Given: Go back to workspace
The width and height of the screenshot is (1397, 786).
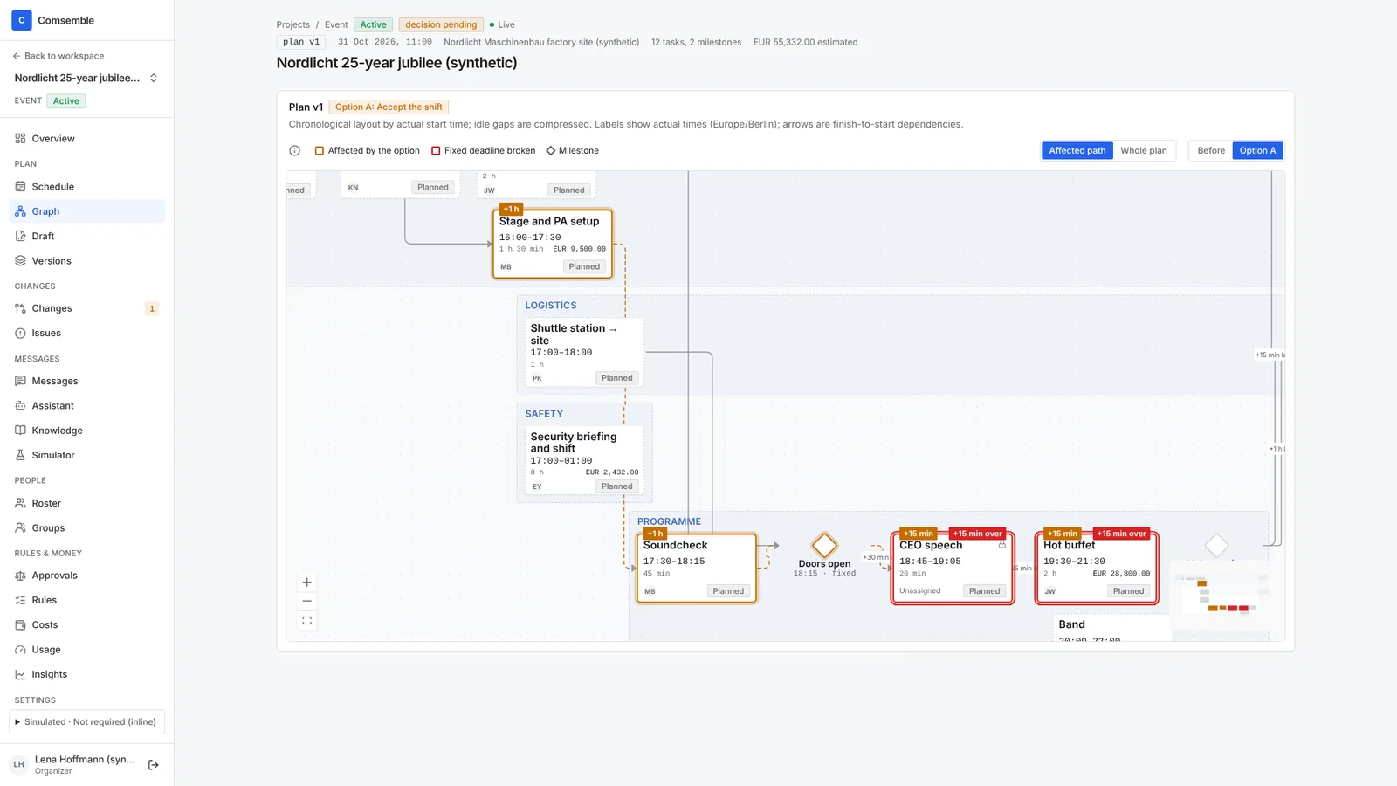Looking at the screenshot, I should (58, 56).
